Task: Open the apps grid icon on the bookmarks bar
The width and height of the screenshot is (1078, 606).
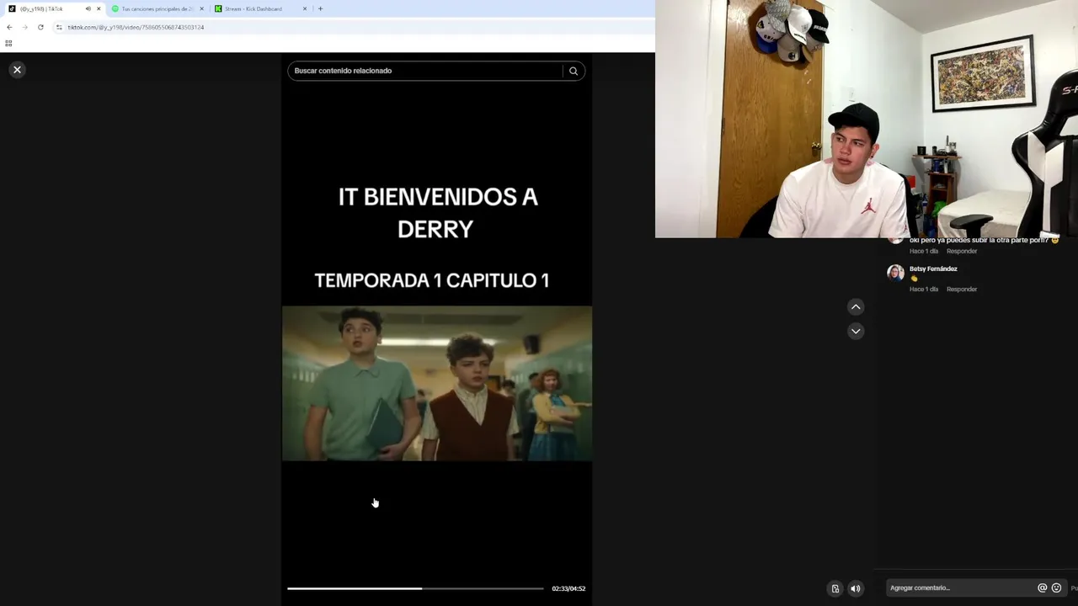Action: click(8, 43)
